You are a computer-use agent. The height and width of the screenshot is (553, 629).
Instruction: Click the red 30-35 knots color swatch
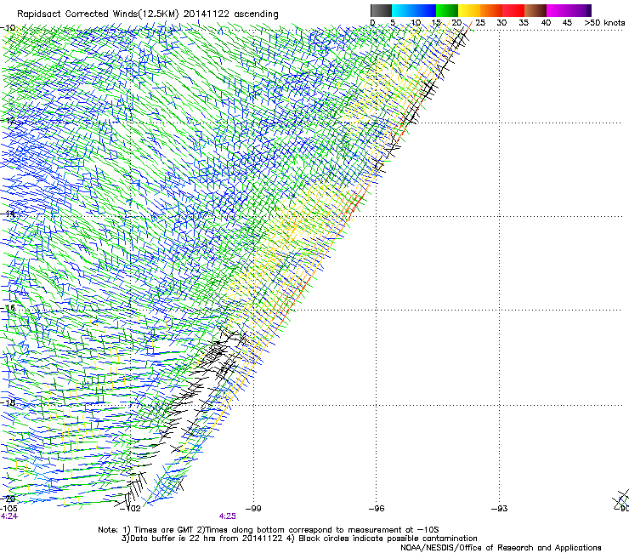[513, 10]
